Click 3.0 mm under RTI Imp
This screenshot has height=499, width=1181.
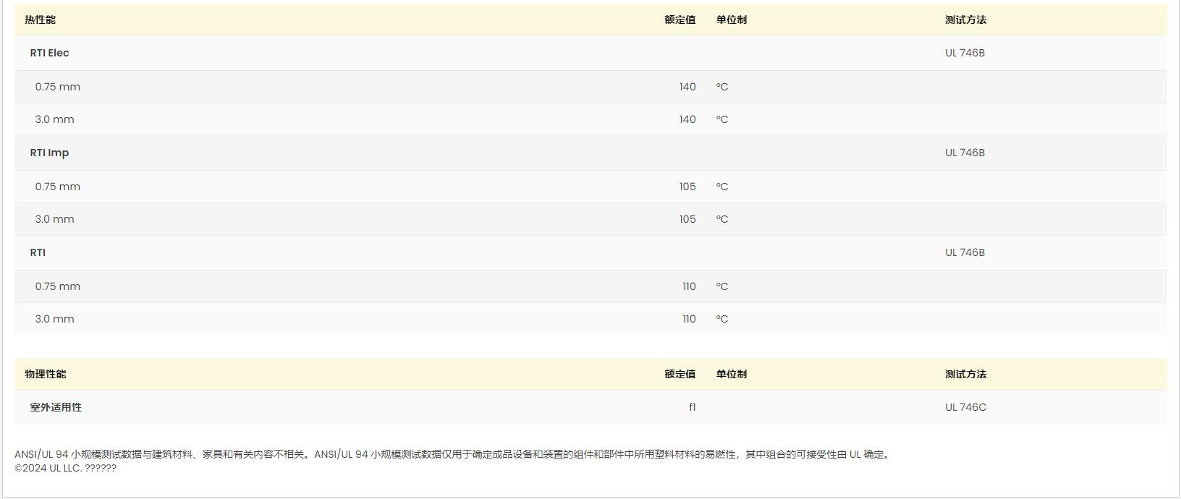pyautogui.click(x=54, y=220)
